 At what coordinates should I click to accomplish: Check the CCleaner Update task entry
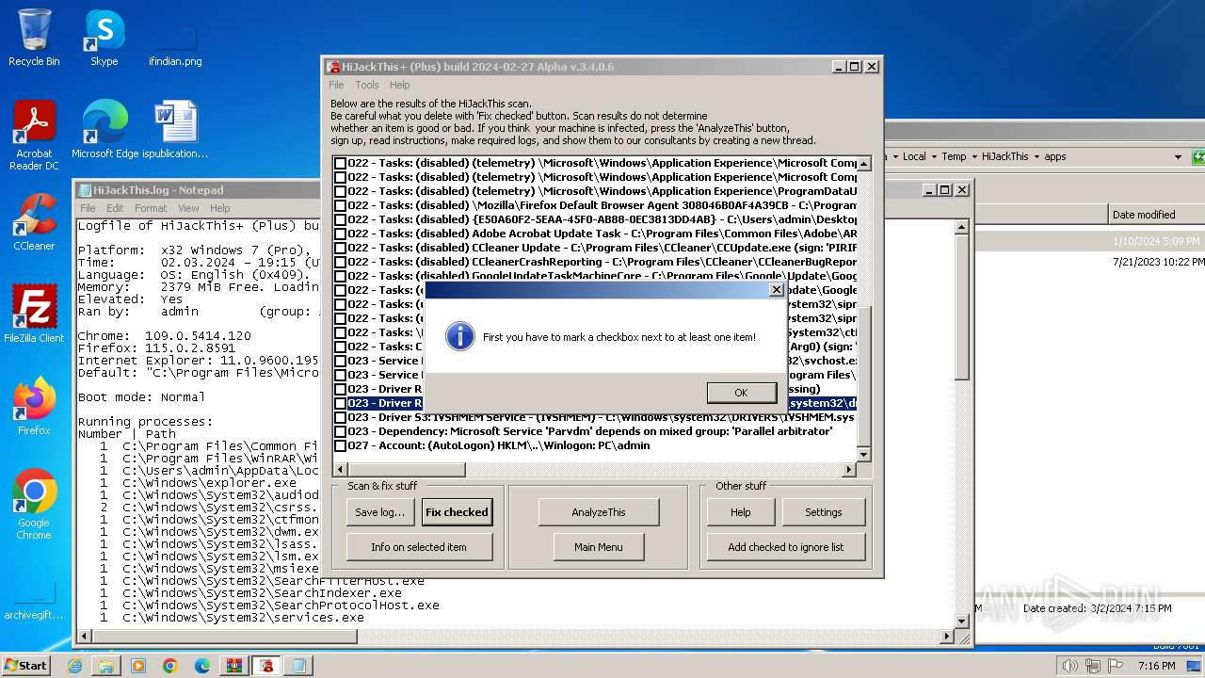click(340, 248)
